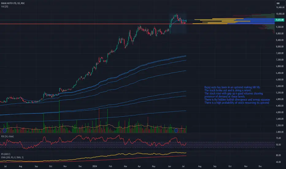Click the RS pane 40.00 scale label

[x=278, y=162]
